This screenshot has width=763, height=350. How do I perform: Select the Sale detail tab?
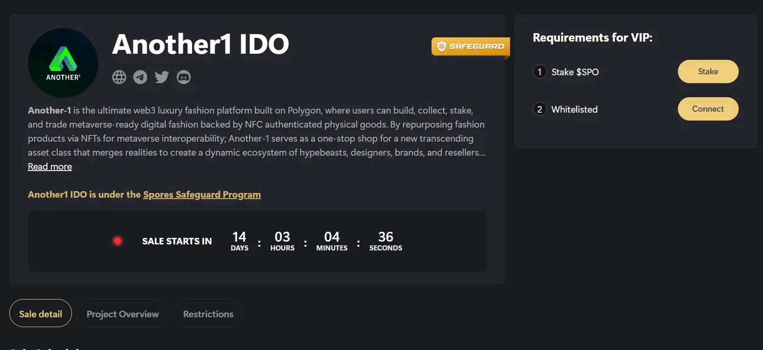[x=41, y=314]
